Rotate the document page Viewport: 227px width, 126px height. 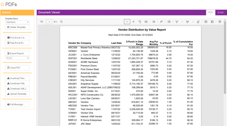pos(140,22)
